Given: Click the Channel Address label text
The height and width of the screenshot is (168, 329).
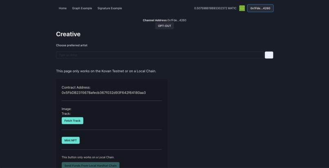Looking at the screenshot, I should tap(155, 20).
